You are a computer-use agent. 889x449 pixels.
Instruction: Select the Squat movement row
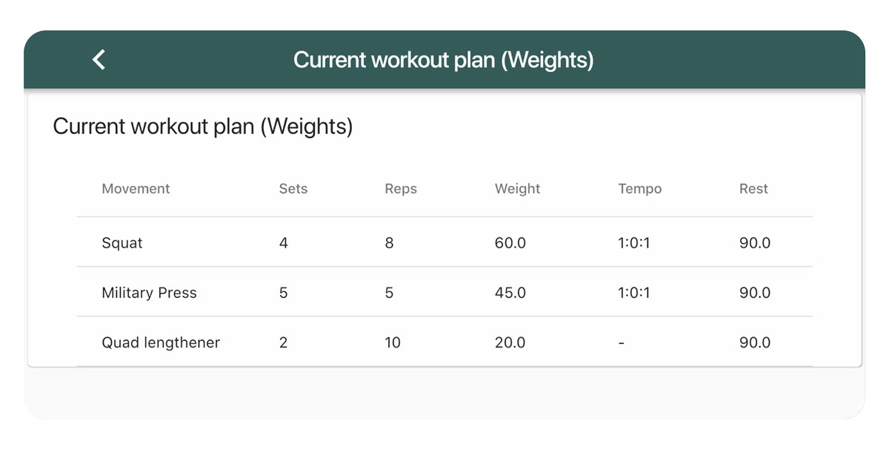click(444, 242)
